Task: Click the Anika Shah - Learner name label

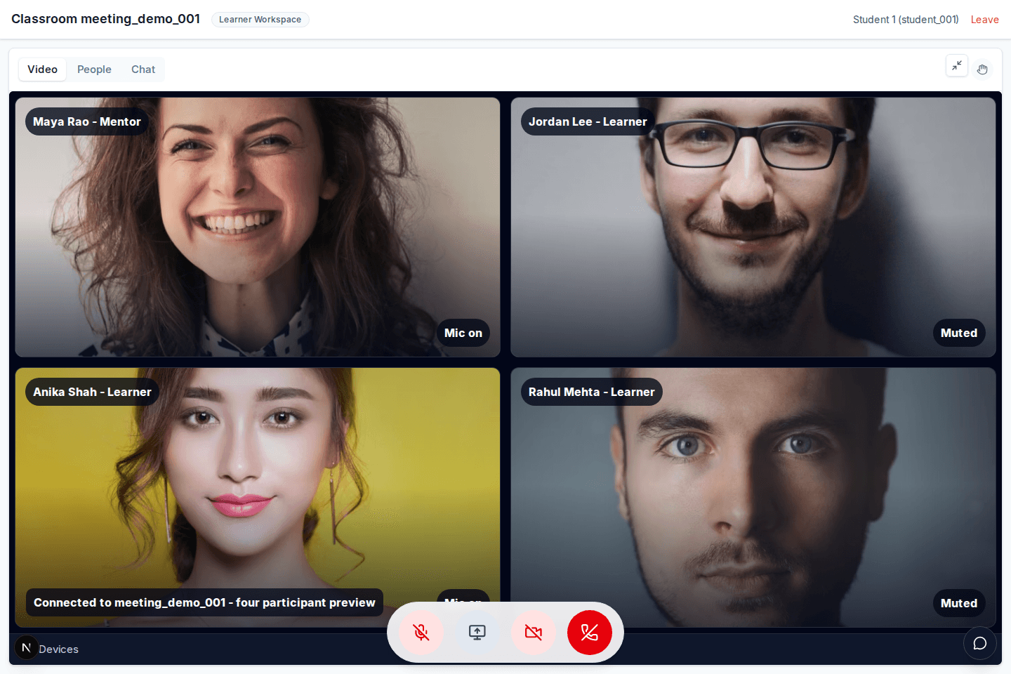Action: pos(92,392)
